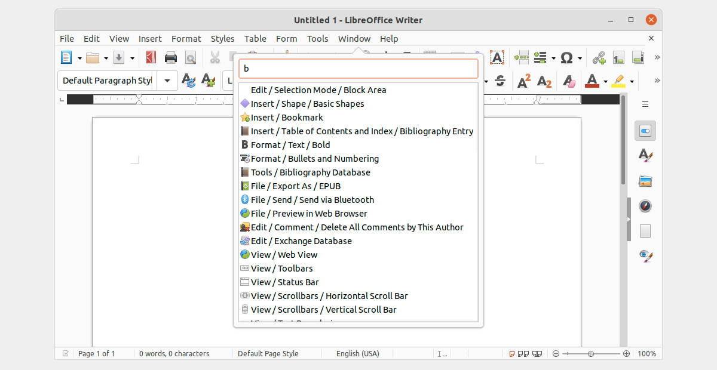Toggle the Properties deck in the sidebar
This screenshot has height=370, width=717.
pos(645,130)
